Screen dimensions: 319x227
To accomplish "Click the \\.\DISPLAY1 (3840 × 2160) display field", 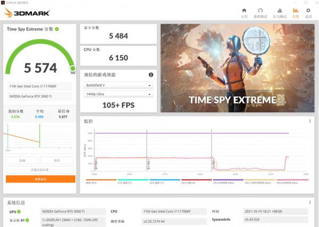I will 73,222.
